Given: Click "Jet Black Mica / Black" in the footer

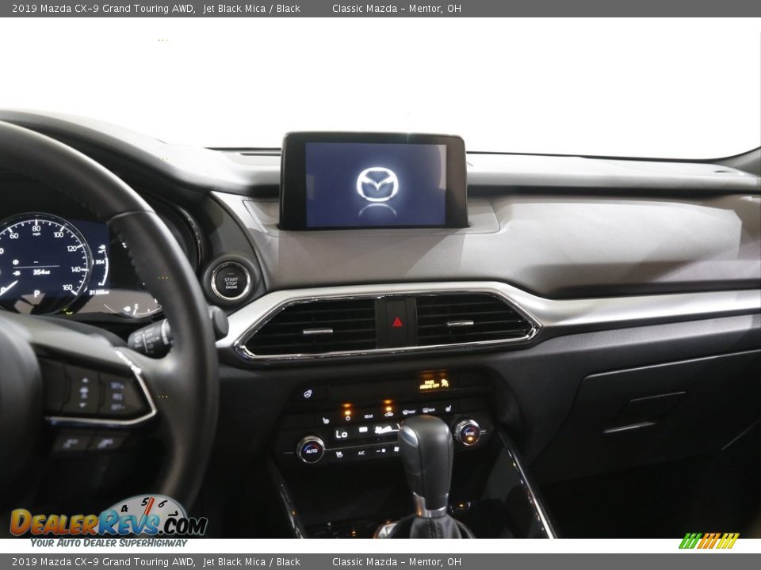Looking at the screenshot, I should click(251, 562).
